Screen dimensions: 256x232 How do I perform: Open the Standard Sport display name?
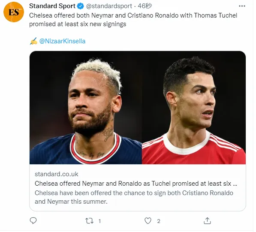(x=52, y=6)
